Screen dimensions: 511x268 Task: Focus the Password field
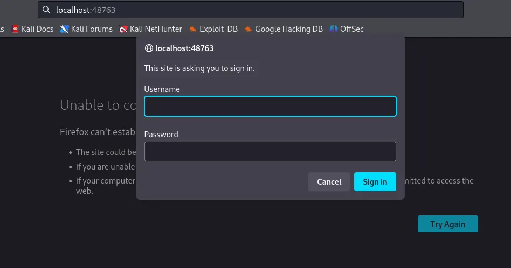270,151
